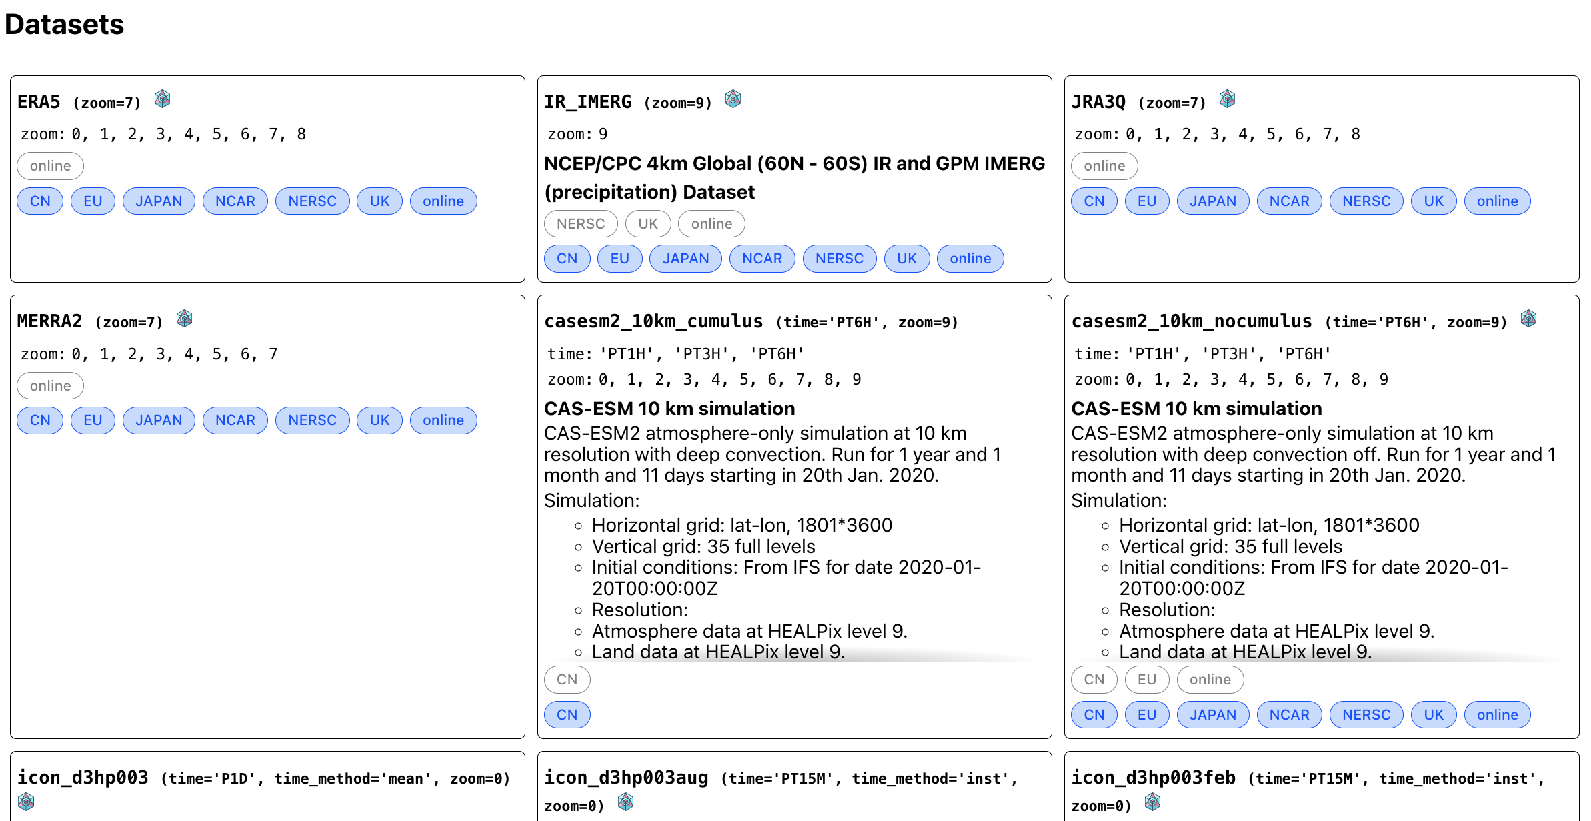Open the icon_d3hp003feb globe icon

point(1152,802)
